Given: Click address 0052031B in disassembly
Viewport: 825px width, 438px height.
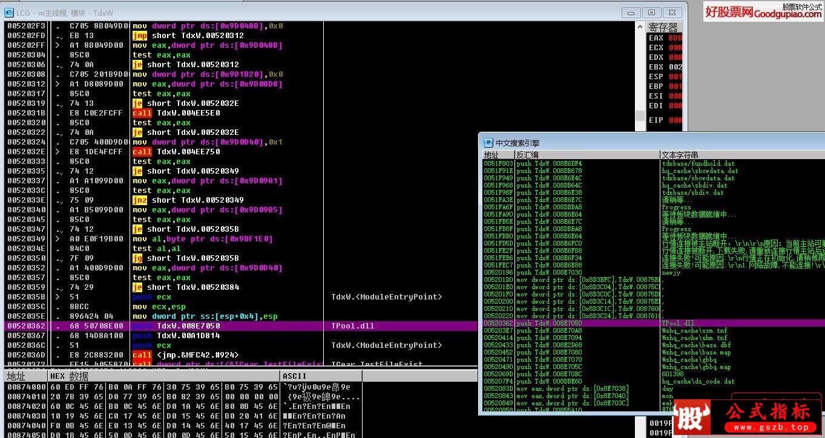Looking at the screenshot, I should 26,113.
